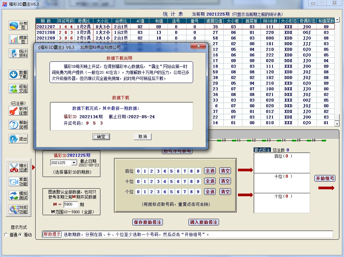Image resolution: width=344 pixels, height=257 pixels.
Task: Select the 缩水过滤 scissors filter tool
Action: pos(18,168)
